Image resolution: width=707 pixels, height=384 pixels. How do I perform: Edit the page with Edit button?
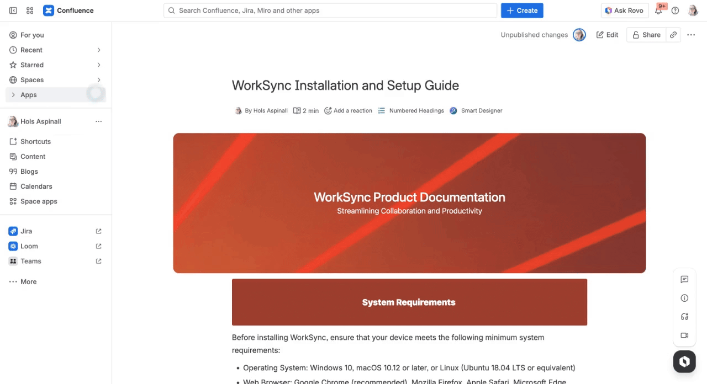point(607,35)
